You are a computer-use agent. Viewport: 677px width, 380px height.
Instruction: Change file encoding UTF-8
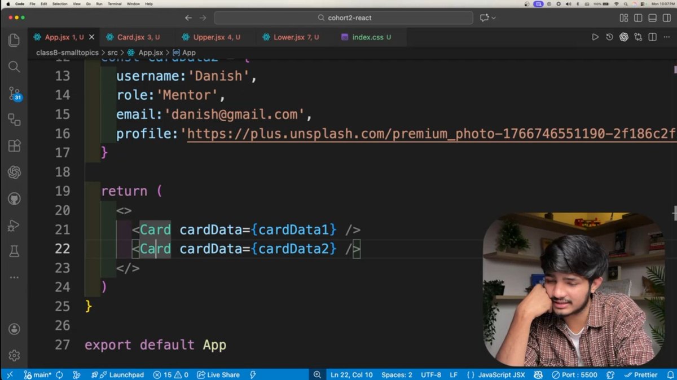[431, 375]
